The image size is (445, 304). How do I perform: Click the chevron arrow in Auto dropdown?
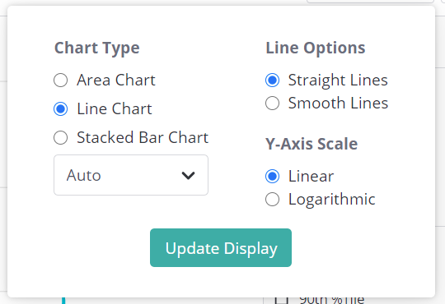click(188, 176)
